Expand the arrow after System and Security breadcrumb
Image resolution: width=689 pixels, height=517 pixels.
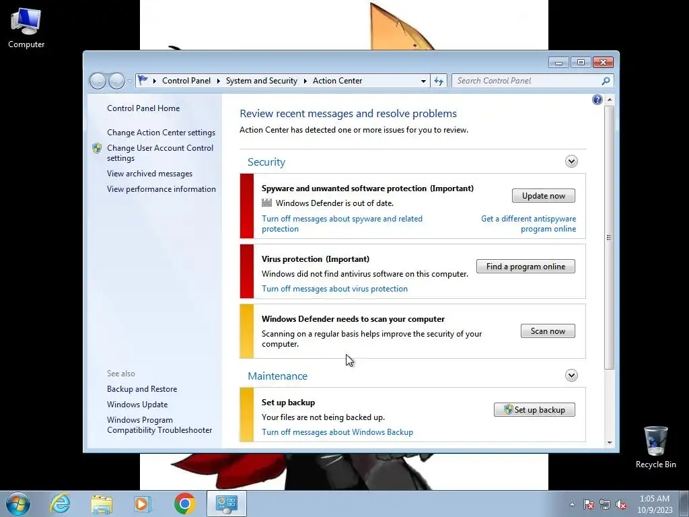pos(305,81)
